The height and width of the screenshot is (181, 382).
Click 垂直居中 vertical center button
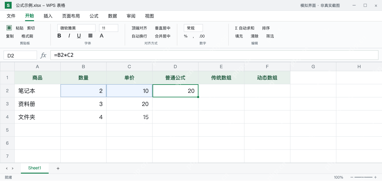163,28
